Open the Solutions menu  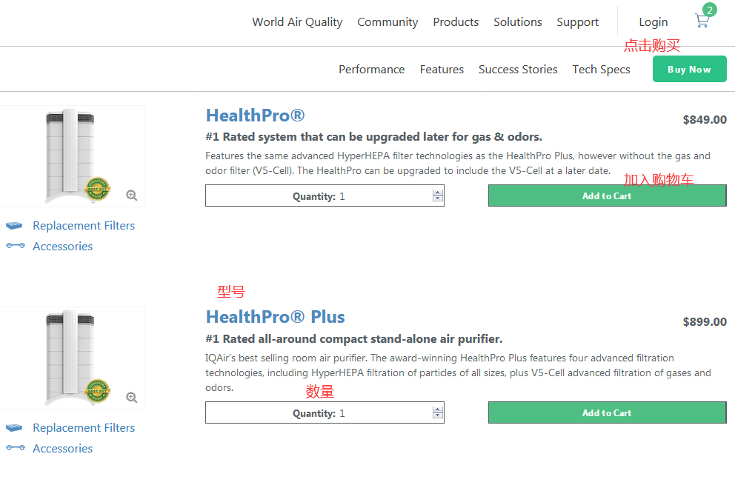click(x=518, y=22)
